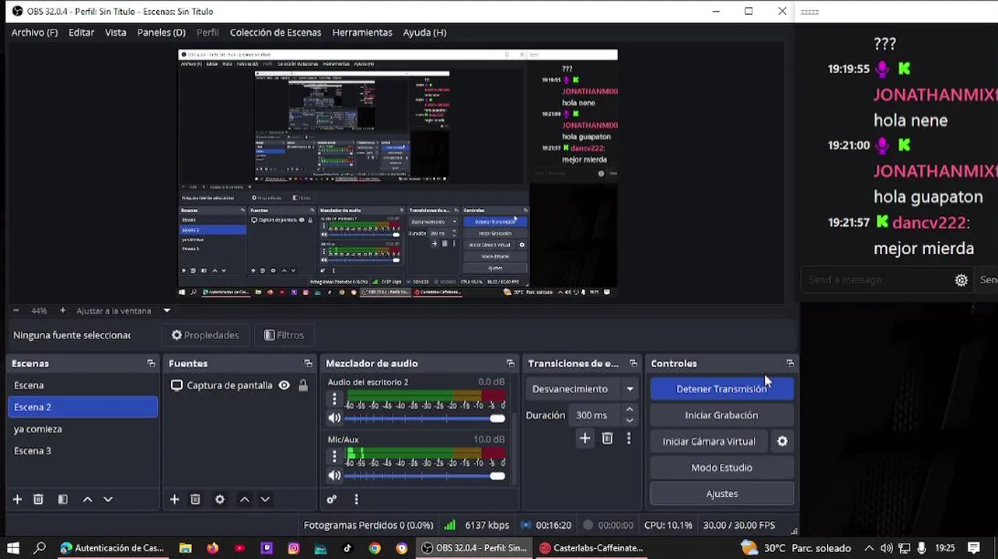998x559 pixels.
Task: Decrease the transition duration by one step
Action: pos(630,420)
